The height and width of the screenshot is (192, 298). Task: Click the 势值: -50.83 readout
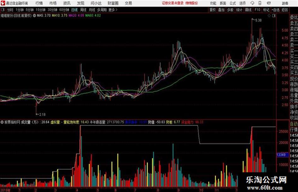(x=156, y=122)
